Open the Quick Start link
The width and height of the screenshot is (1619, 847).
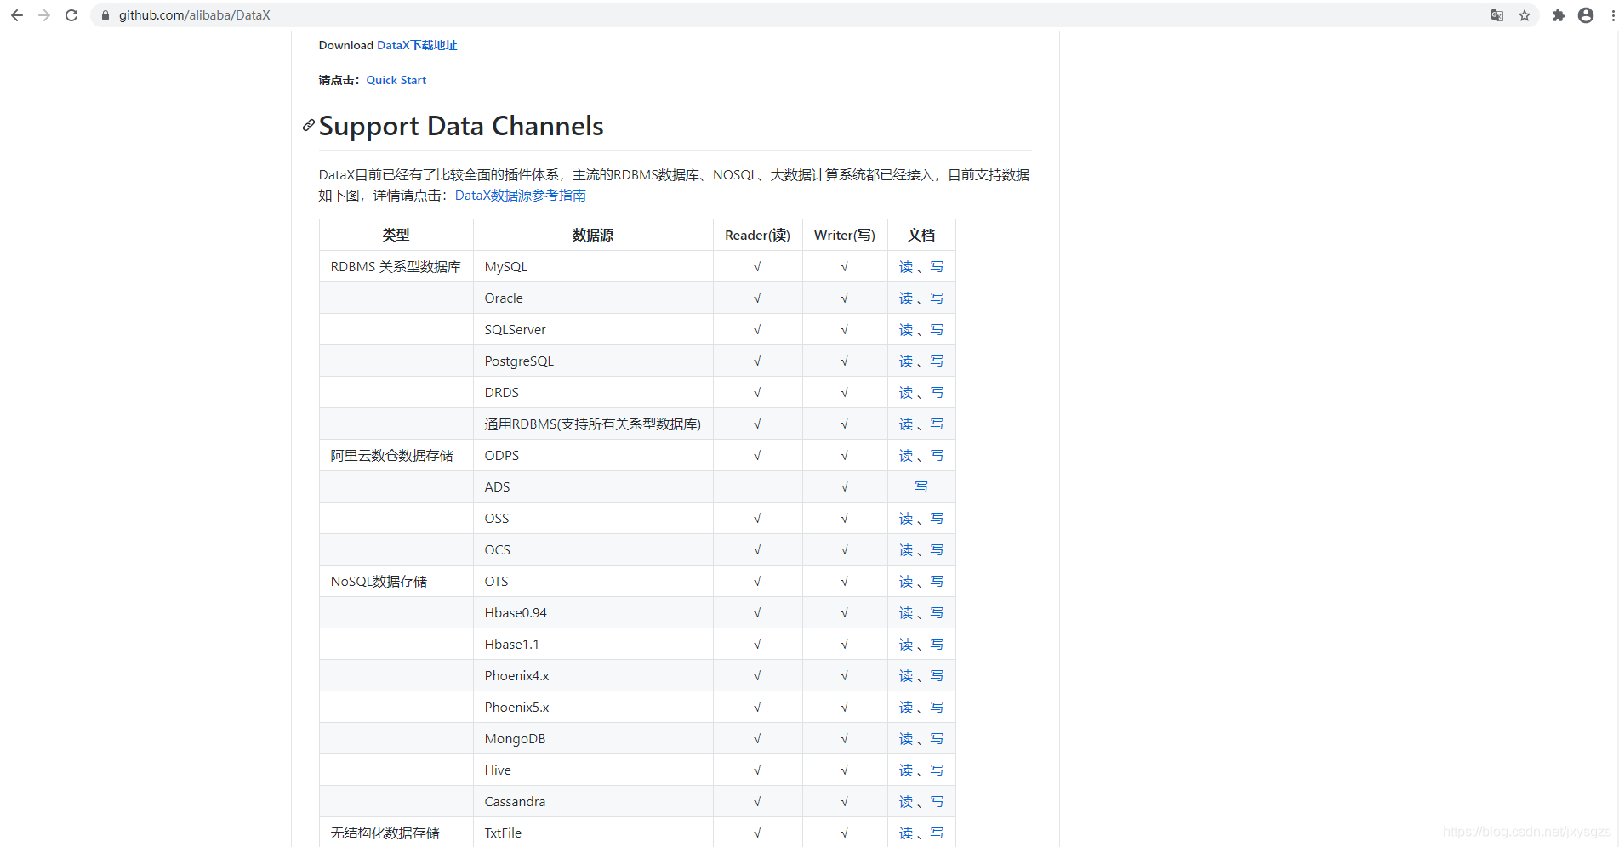(396, 80)
